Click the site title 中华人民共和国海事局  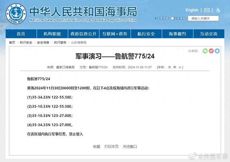pos(83,12)
